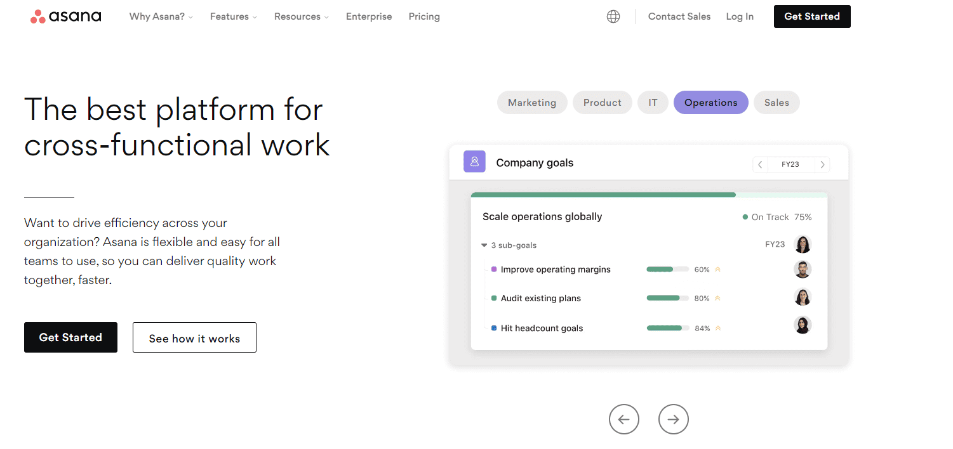Open the Enterprise page
Viewport: 953px width, 449px height.
pyautogui.click(x=369, y=16)
